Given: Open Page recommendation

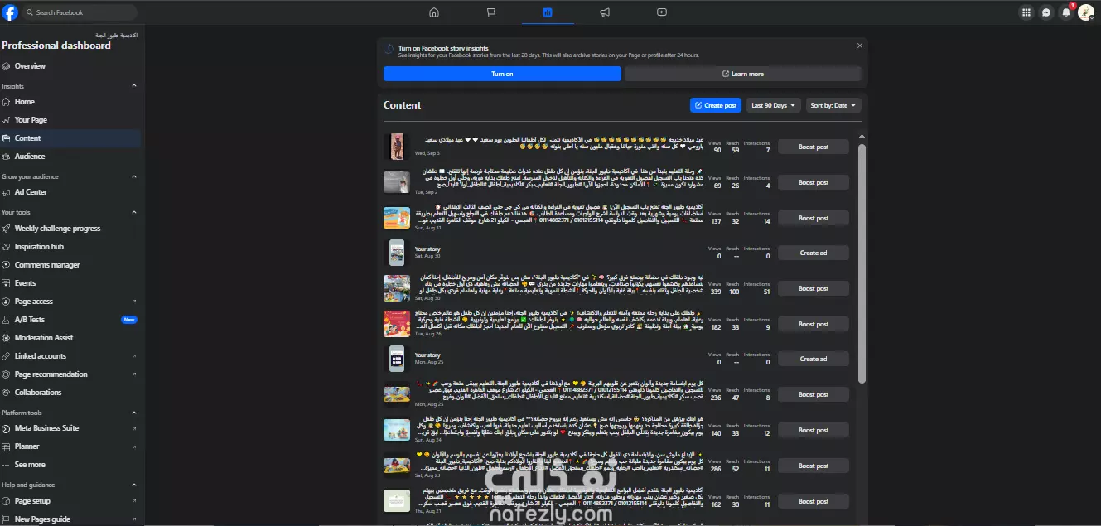Looking at the screenshot, I should 70,374.
